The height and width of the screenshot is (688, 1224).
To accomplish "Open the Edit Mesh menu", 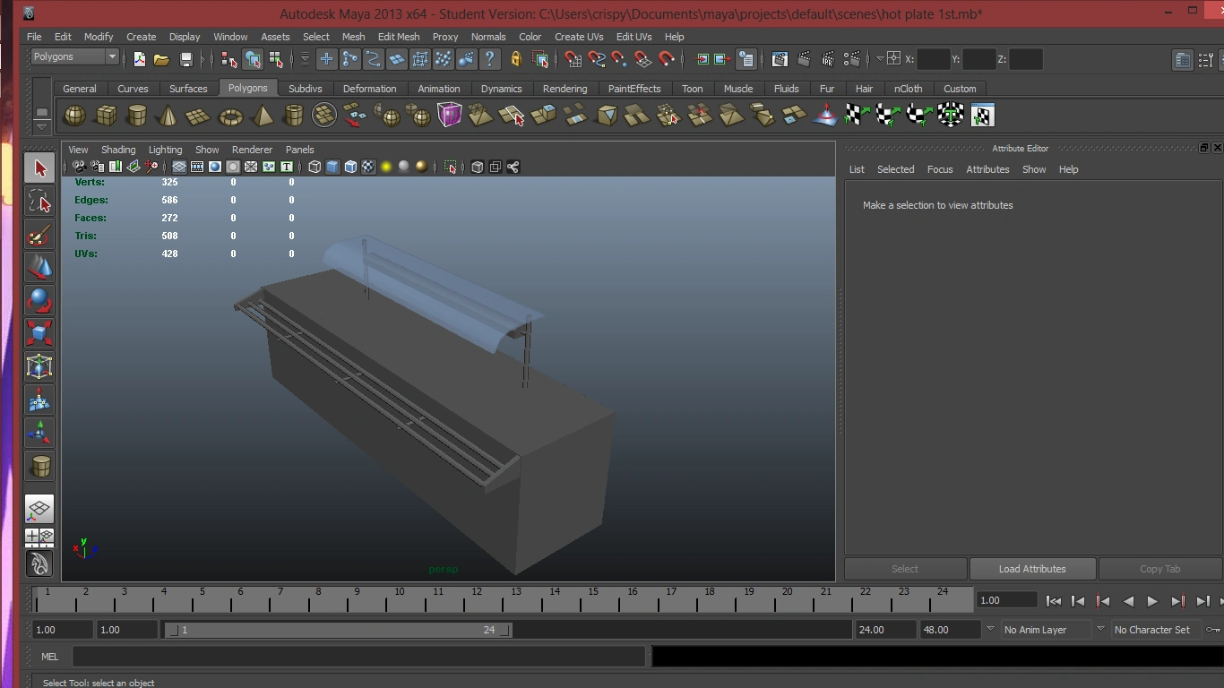I will coord(398,37).
